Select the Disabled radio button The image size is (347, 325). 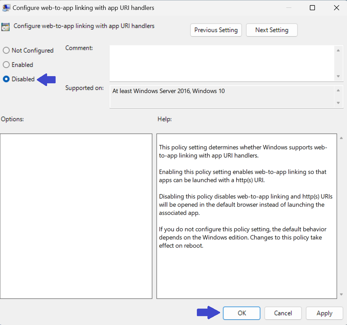tap(6, 79)
